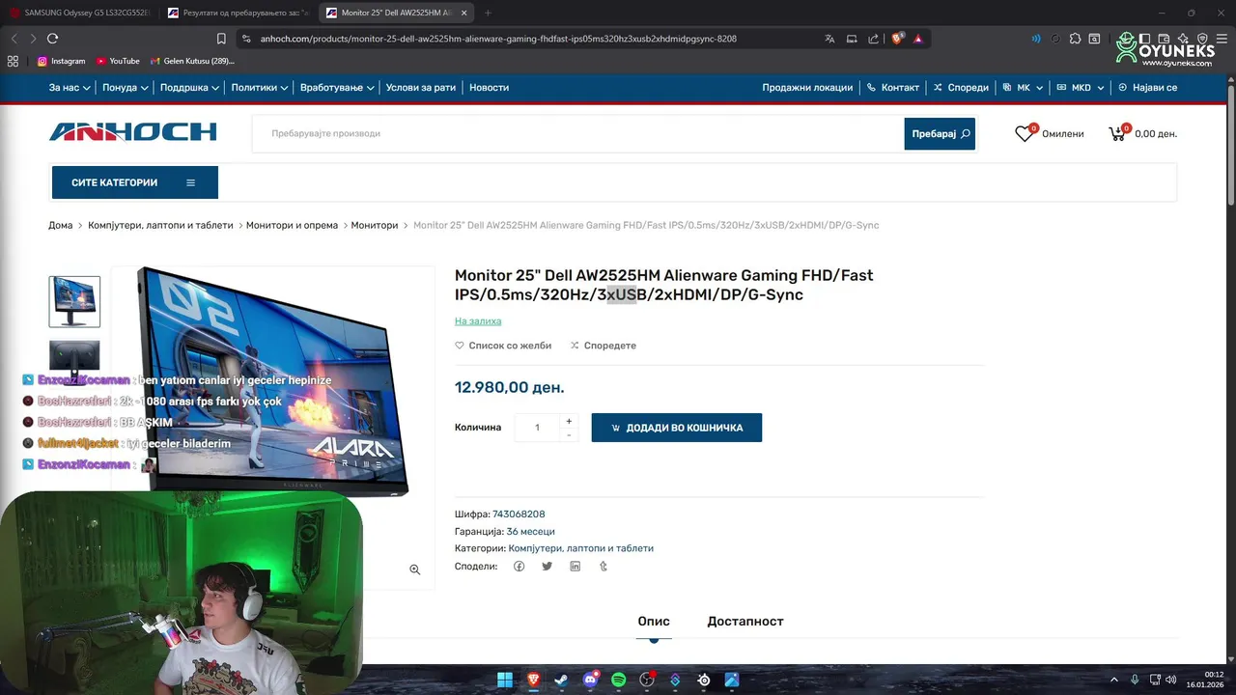This screenshot has height=695, width=1236.
Task: Open the YouTube bookmark
Action: [x=118, y=61]
